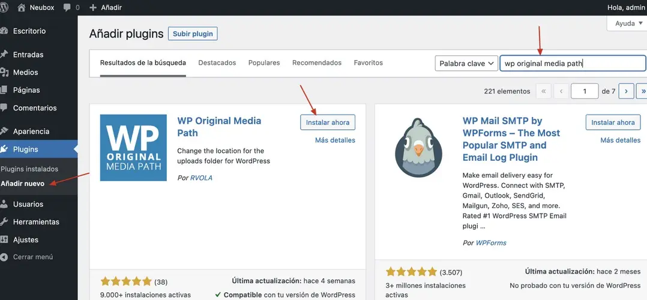Click the Comentarios bubble icon in the sidebar
Screen dimensions: 647x300
(4, 108)
